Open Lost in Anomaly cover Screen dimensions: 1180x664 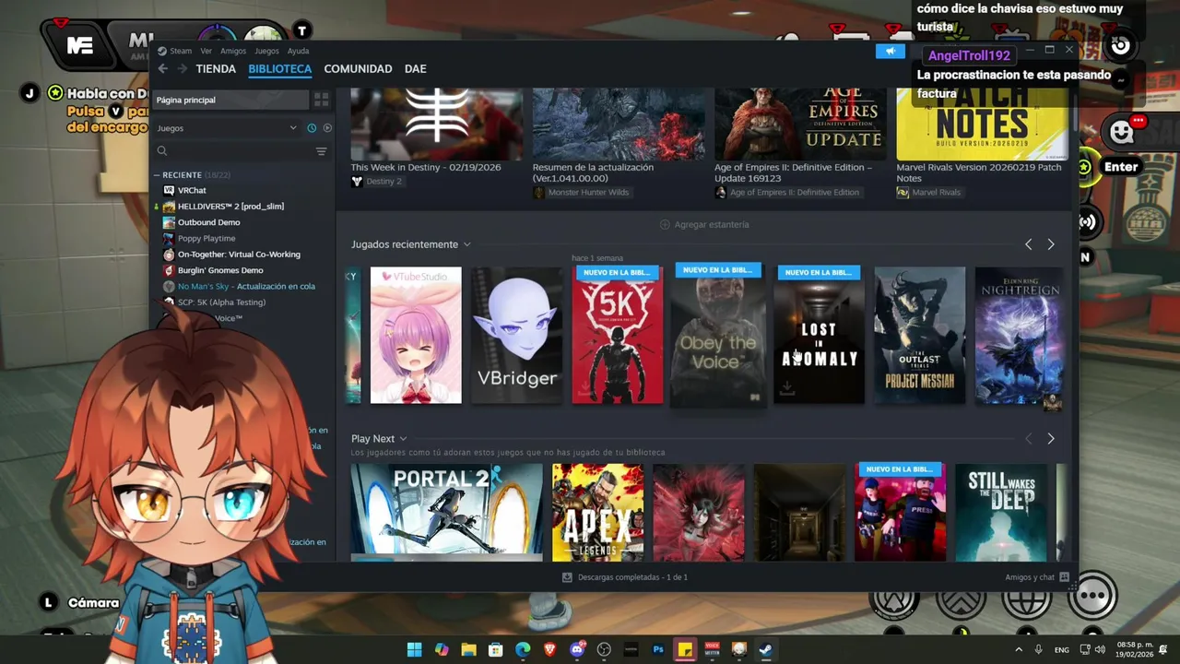[x=819, y=336]
